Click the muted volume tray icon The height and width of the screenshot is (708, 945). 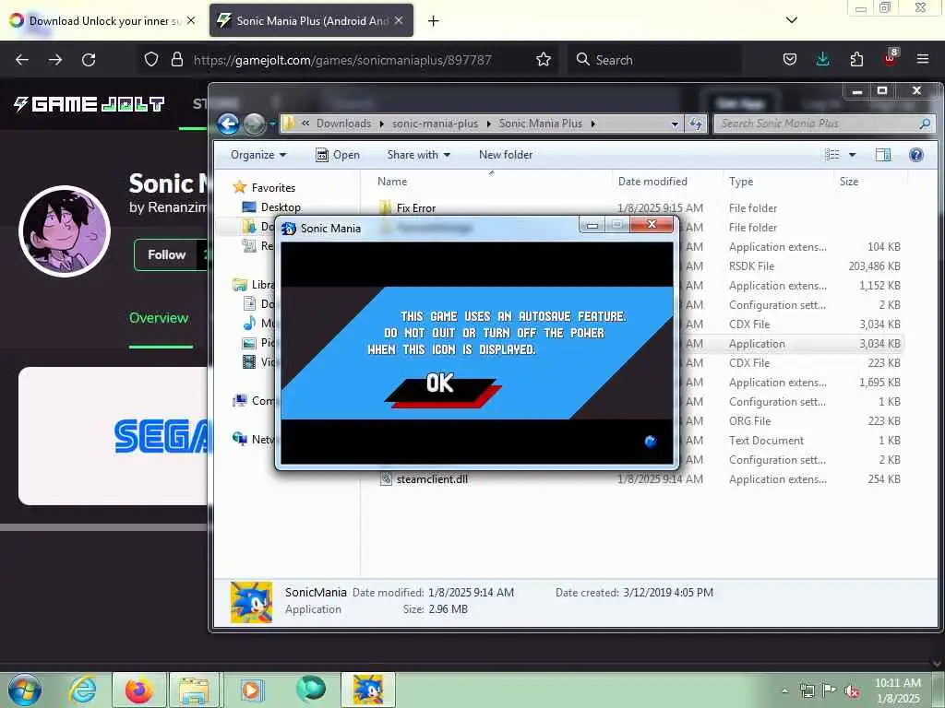(x=852, y=690)
